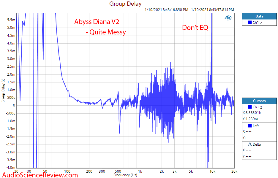Click the 100 frequency axis tick label

[x=67, y=171]
